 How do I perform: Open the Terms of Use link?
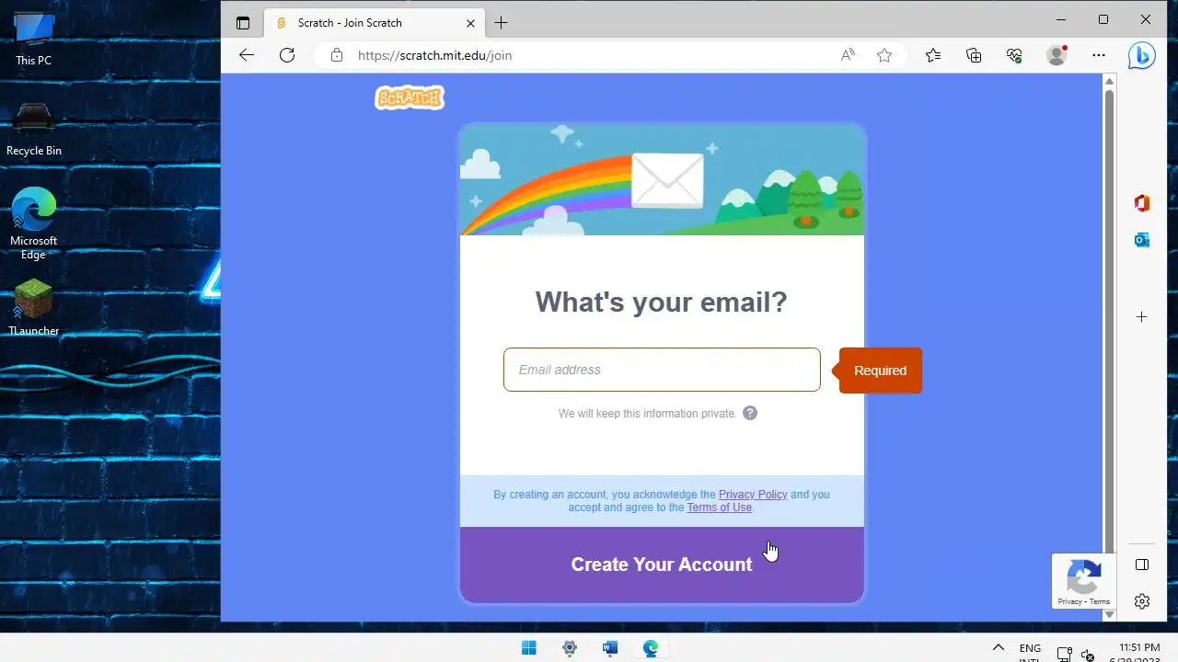pyautogui.click(x=719, y=508)
